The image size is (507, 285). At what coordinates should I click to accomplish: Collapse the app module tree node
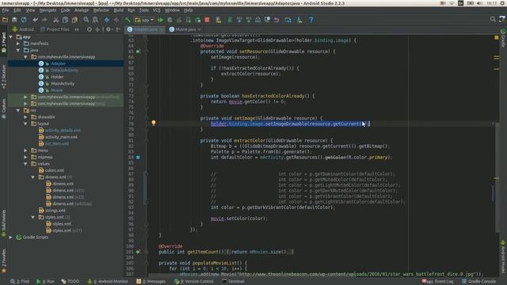coord(11,37)
